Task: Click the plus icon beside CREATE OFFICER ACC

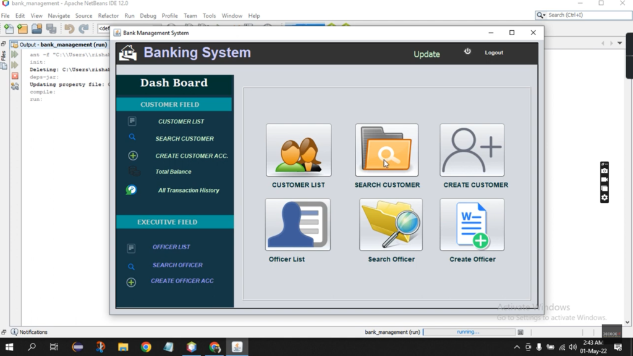Action: (x=131, y=283)
